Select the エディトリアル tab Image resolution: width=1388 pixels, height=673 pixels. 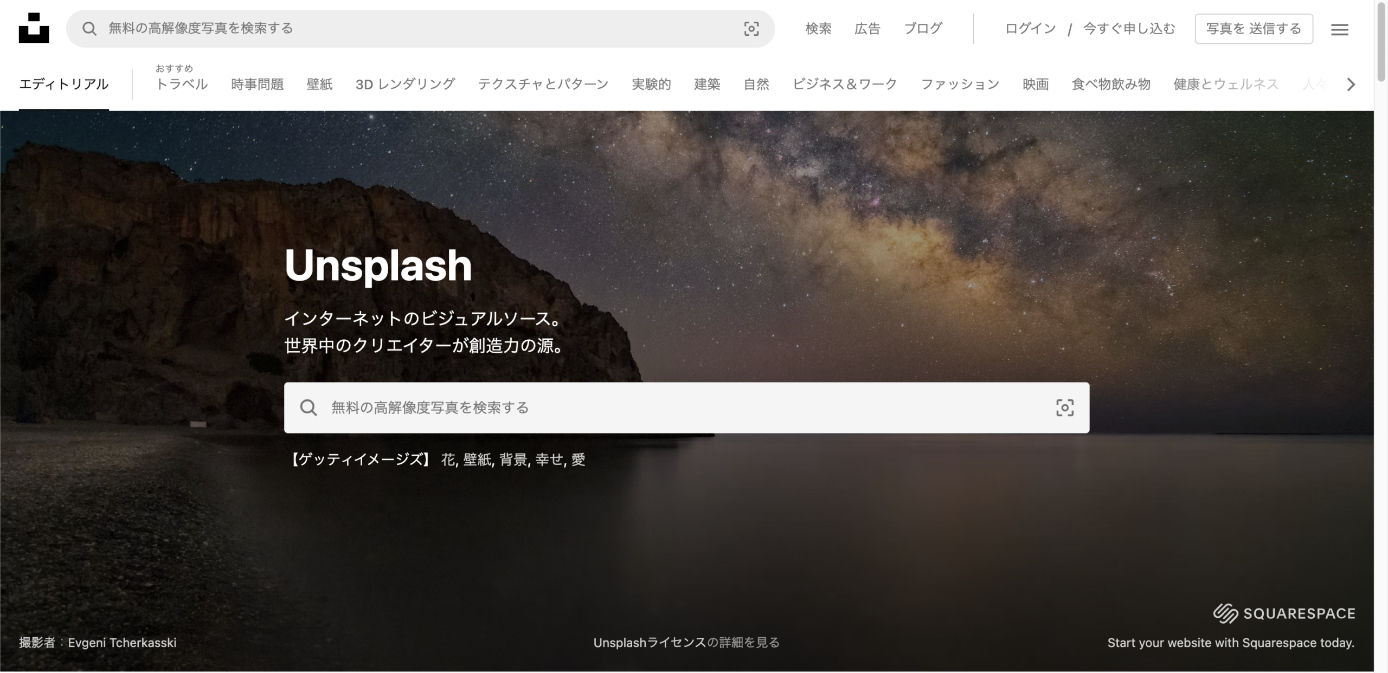(x=64, y=84)
